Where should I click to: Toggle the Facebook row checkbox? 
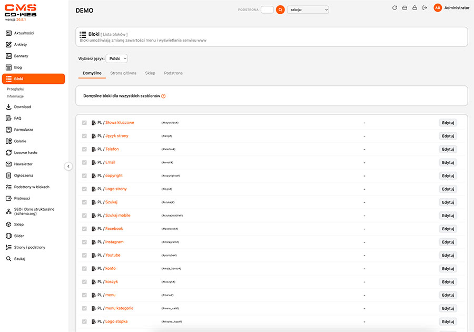(84, 229)
